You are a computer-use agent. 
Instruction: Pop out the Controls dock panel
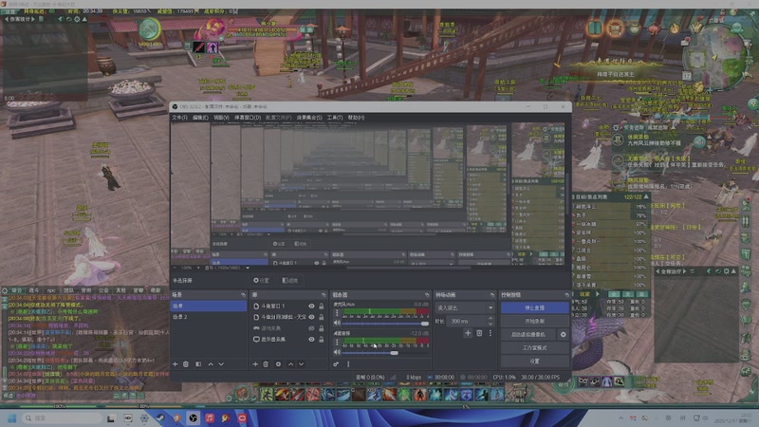coord(566,295)
